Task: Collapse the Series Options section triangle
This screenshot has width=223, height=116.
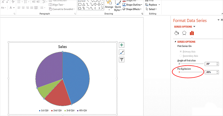Action: [175, 42]
